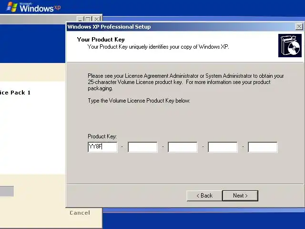Focus the fourth Product Key field
The height and width of the screenshot is (229, 305).
pos(223,147)
